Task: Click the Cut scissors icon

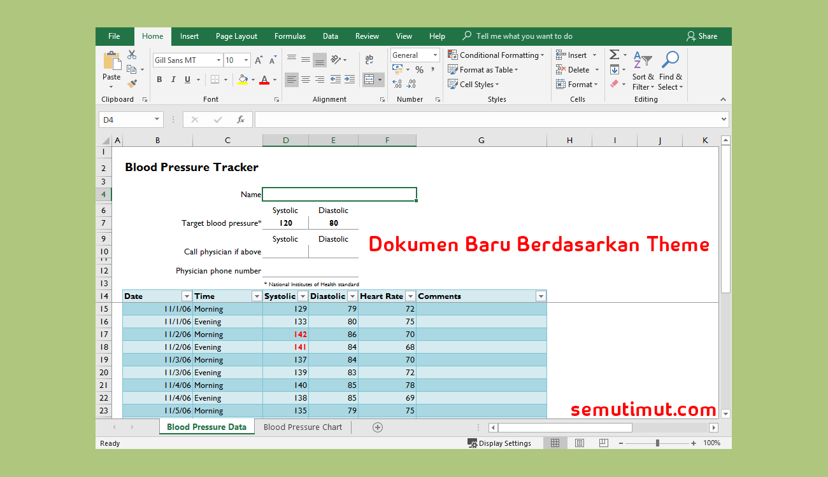Action: (x=132, y=55)
